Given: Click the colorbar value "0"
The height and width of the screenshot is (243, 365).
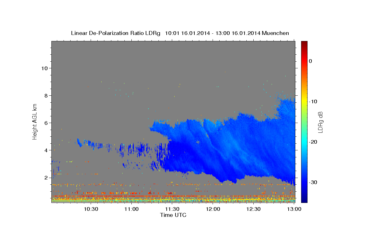Looking at the screenshot, I should [x=311, y=61].
